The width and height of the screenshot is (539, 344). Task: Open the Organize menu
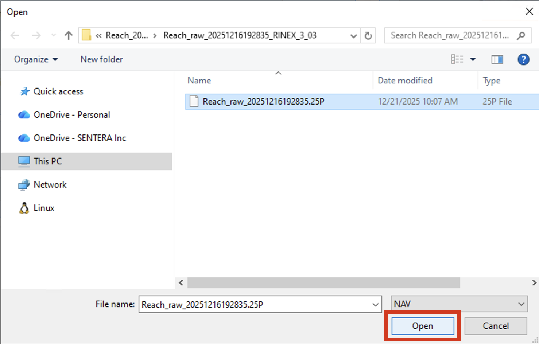click(36, 59)
